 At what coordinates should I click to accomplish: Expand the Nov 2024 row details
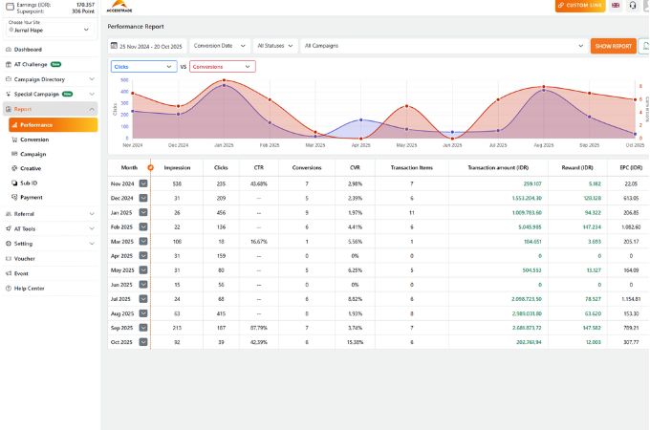(x=143, y=183)
